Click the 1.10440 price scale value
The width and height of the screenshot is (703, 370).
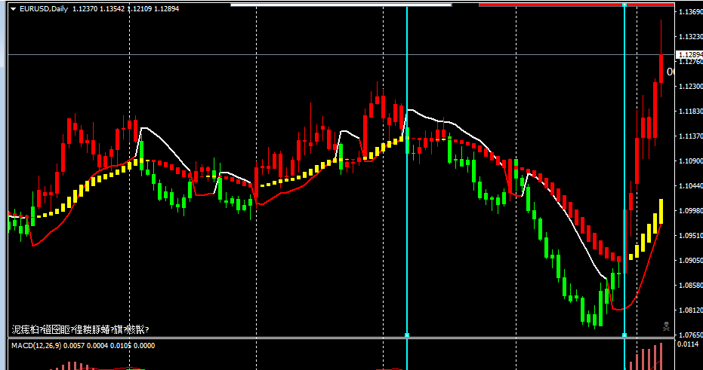click(689, 186)
